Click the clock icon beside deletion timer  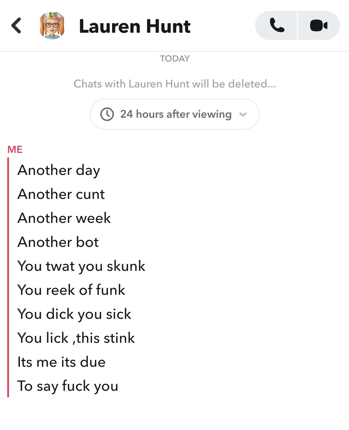(107, 114)
